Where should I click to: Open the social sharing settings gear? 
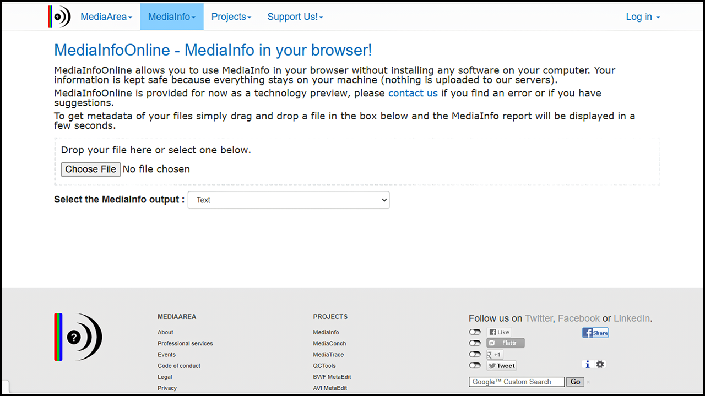[600, 364]
